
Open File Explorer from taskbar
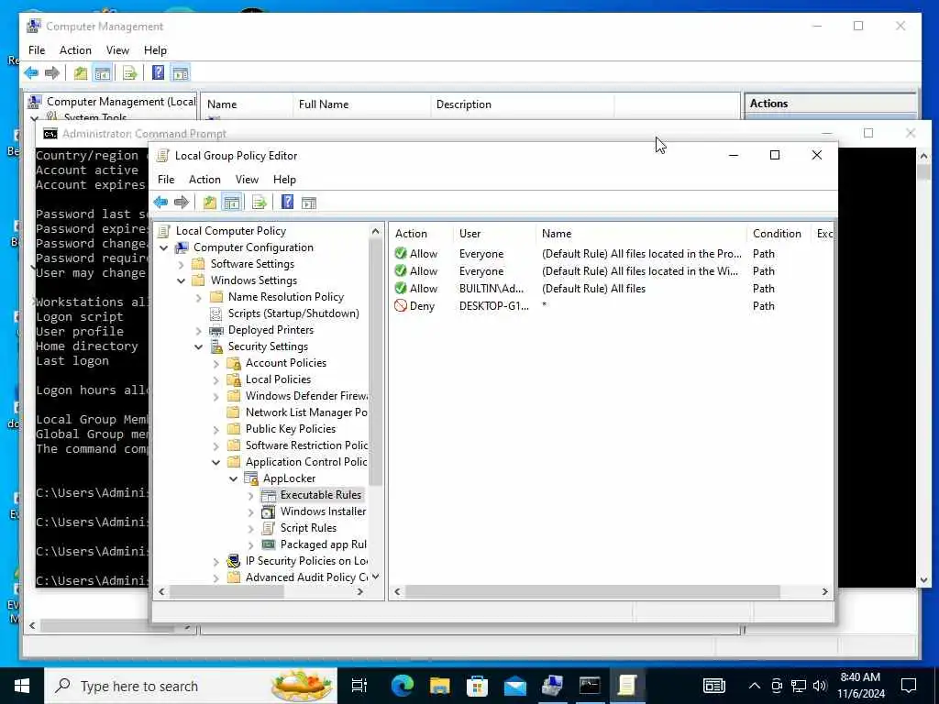click(x=439, y=686)
